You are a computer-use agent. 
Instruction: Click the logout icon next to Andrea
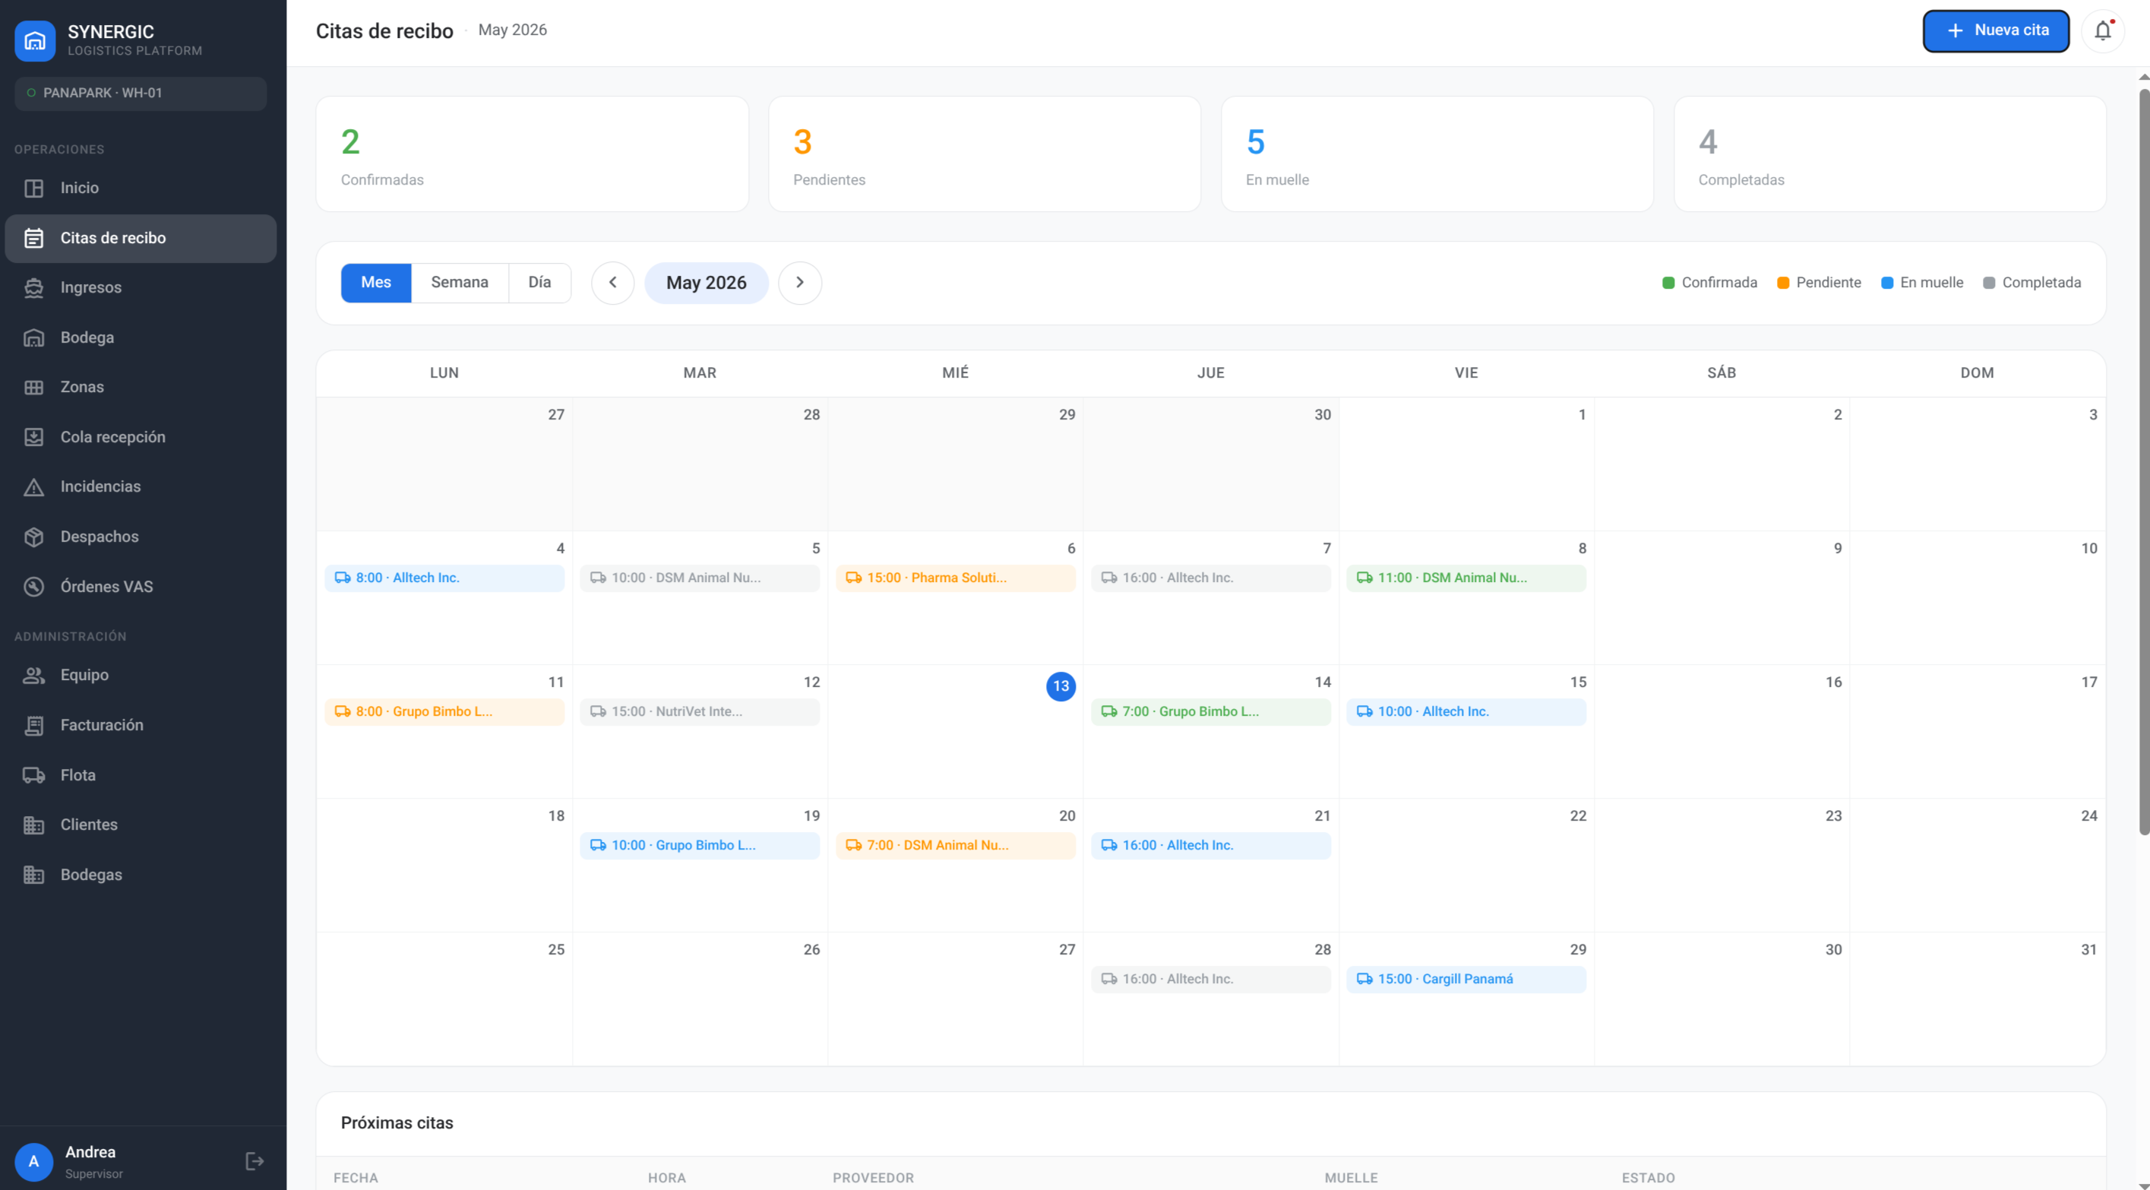(x=255, y=1161)
